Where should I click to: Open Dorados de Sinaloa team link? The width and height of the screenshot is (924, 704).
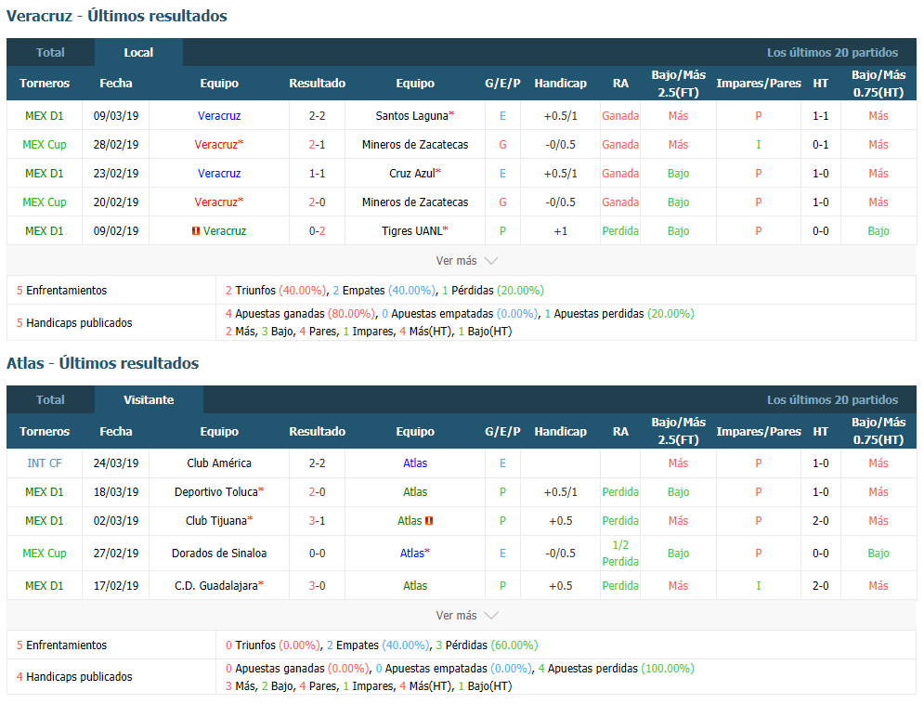point(219,554)
